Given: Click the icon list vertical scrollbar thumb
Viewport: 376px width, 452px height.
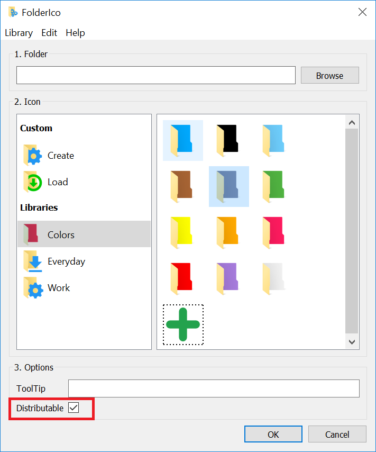Looking at the screenshot, I should coord(352,231).
